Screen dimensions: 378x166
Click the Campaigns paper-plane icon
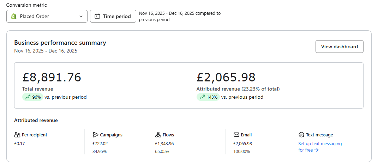(x=95, y=135)
